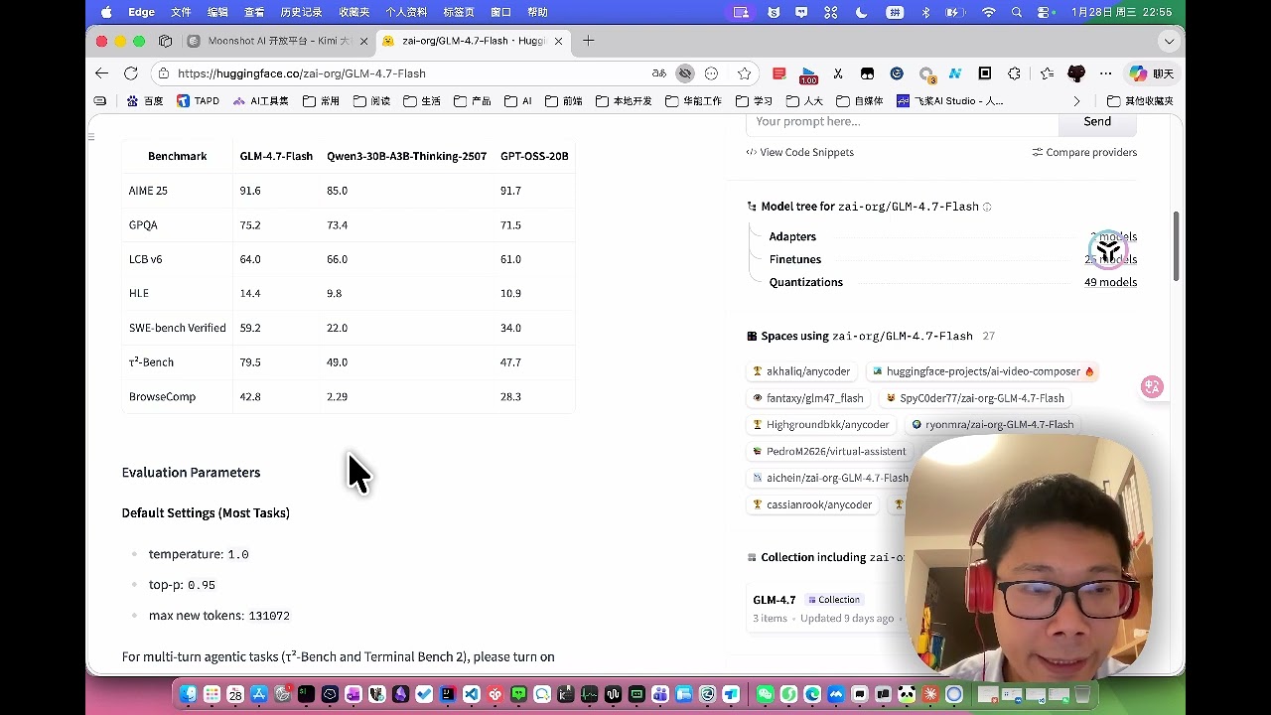The image size is (1271, 715).
Task: Expand the 常用 bookmarks folder
Action: tap(322, 101)
